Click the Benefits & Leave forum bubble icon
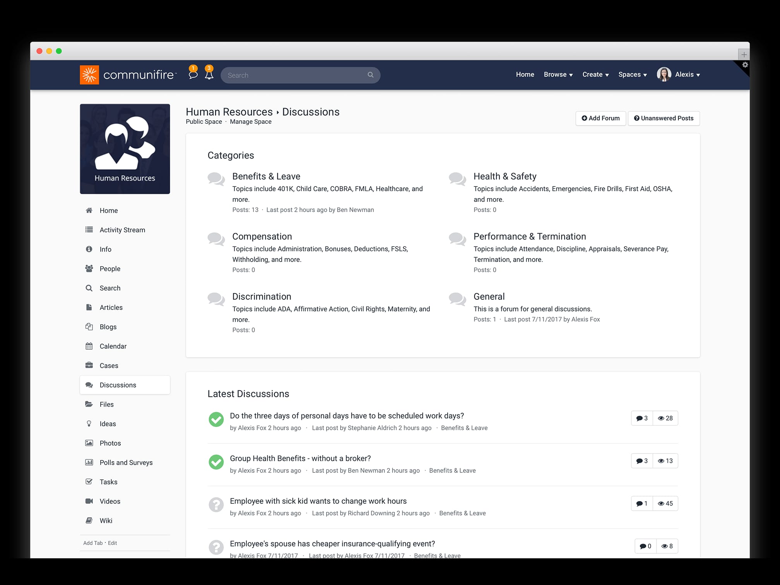Viewport: 780px width, 585px height. (216, 179)
